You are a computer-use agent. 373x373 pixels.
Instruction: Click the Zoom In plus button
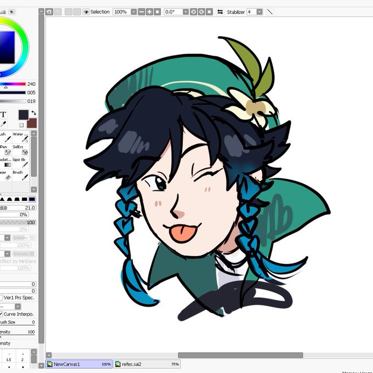[149, 12]
